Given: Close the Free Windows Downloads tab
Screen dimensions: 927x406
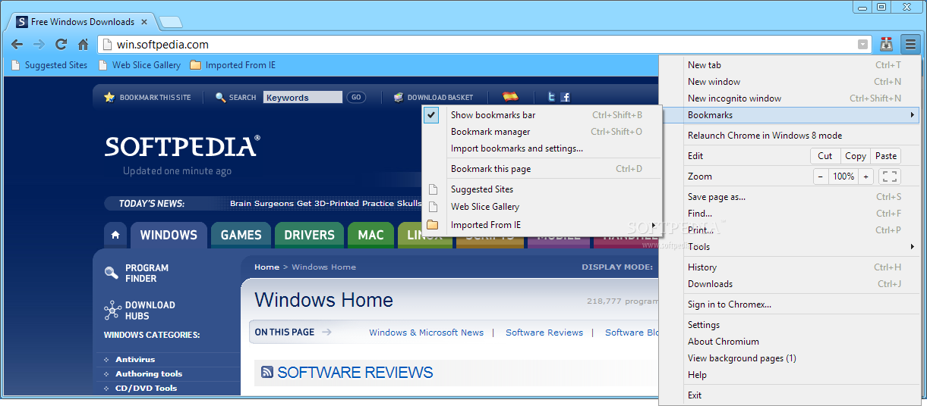Looking at the screenshot, I should click(x=144, y=22).
